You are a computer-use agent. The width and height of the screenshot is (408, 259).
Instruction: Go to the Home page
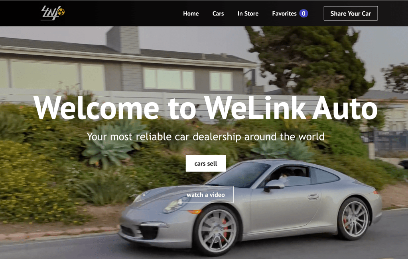(x=191, y=14)
